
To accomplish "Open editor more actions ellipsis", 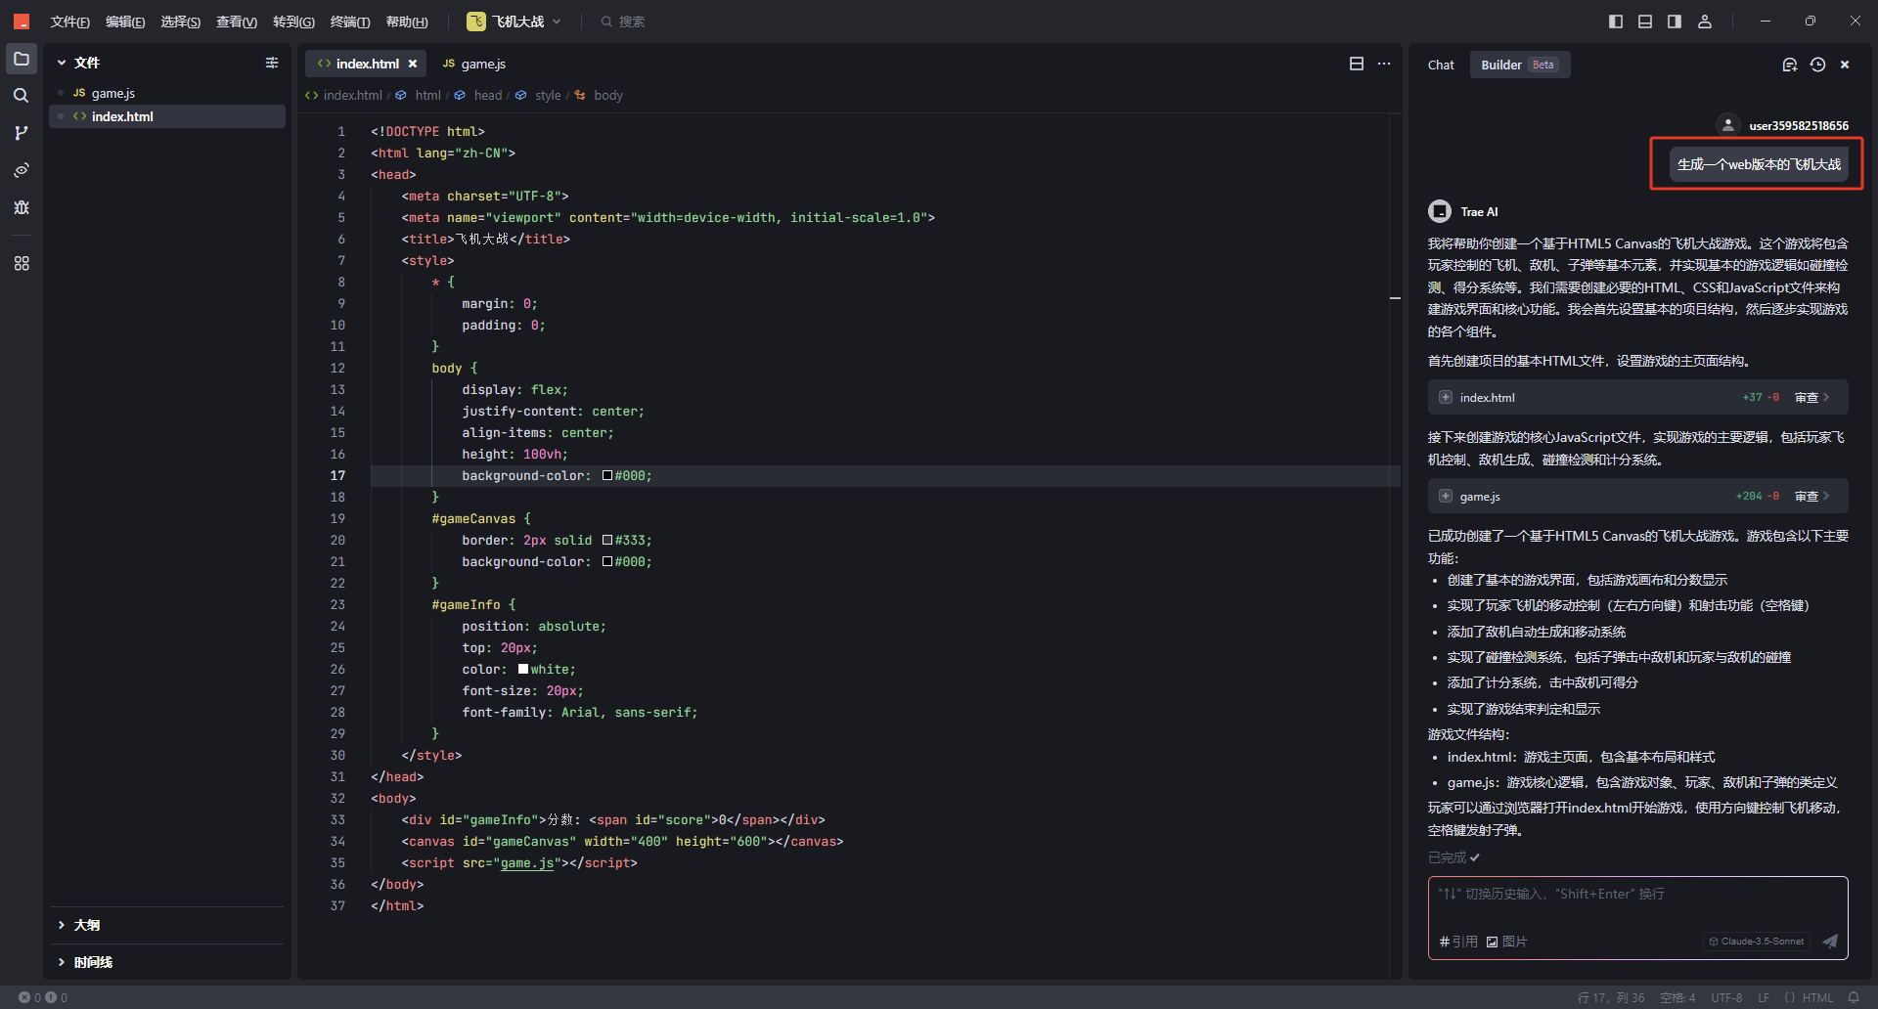I will (x=1384, y=64).
